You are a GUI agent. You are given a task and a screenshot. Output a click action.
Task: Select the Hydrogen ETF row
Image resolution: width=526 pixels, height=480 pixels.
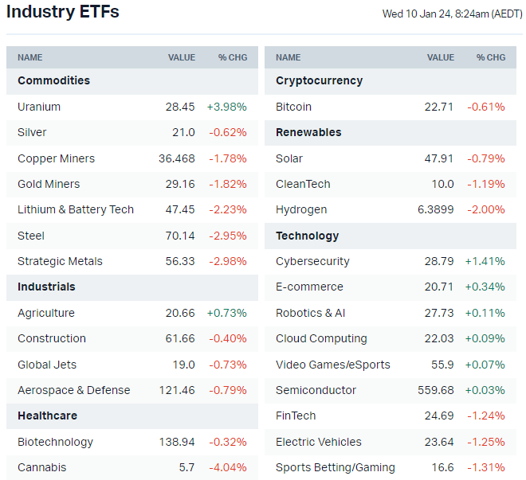pyautogui.click(x=301, y=209)
